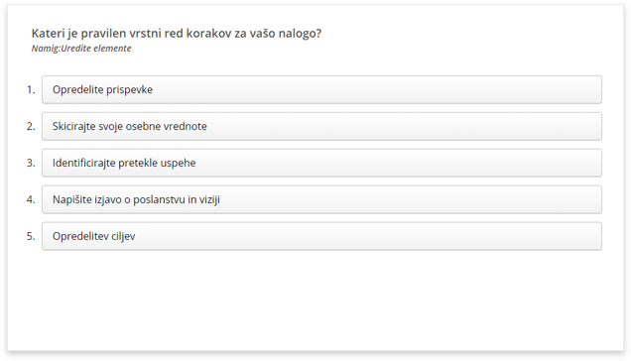Screen dimensions: 631x361
Task: Click the number 2. label
Action: [x=31, y=126]
